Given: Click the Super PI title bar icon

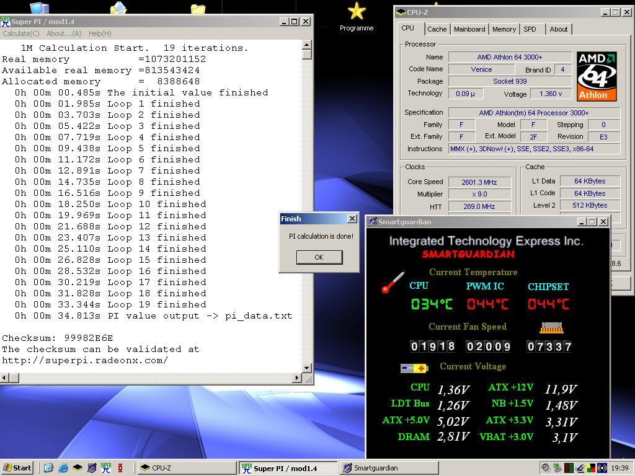Looking at the screenshot, I should [x=6, y=22].
